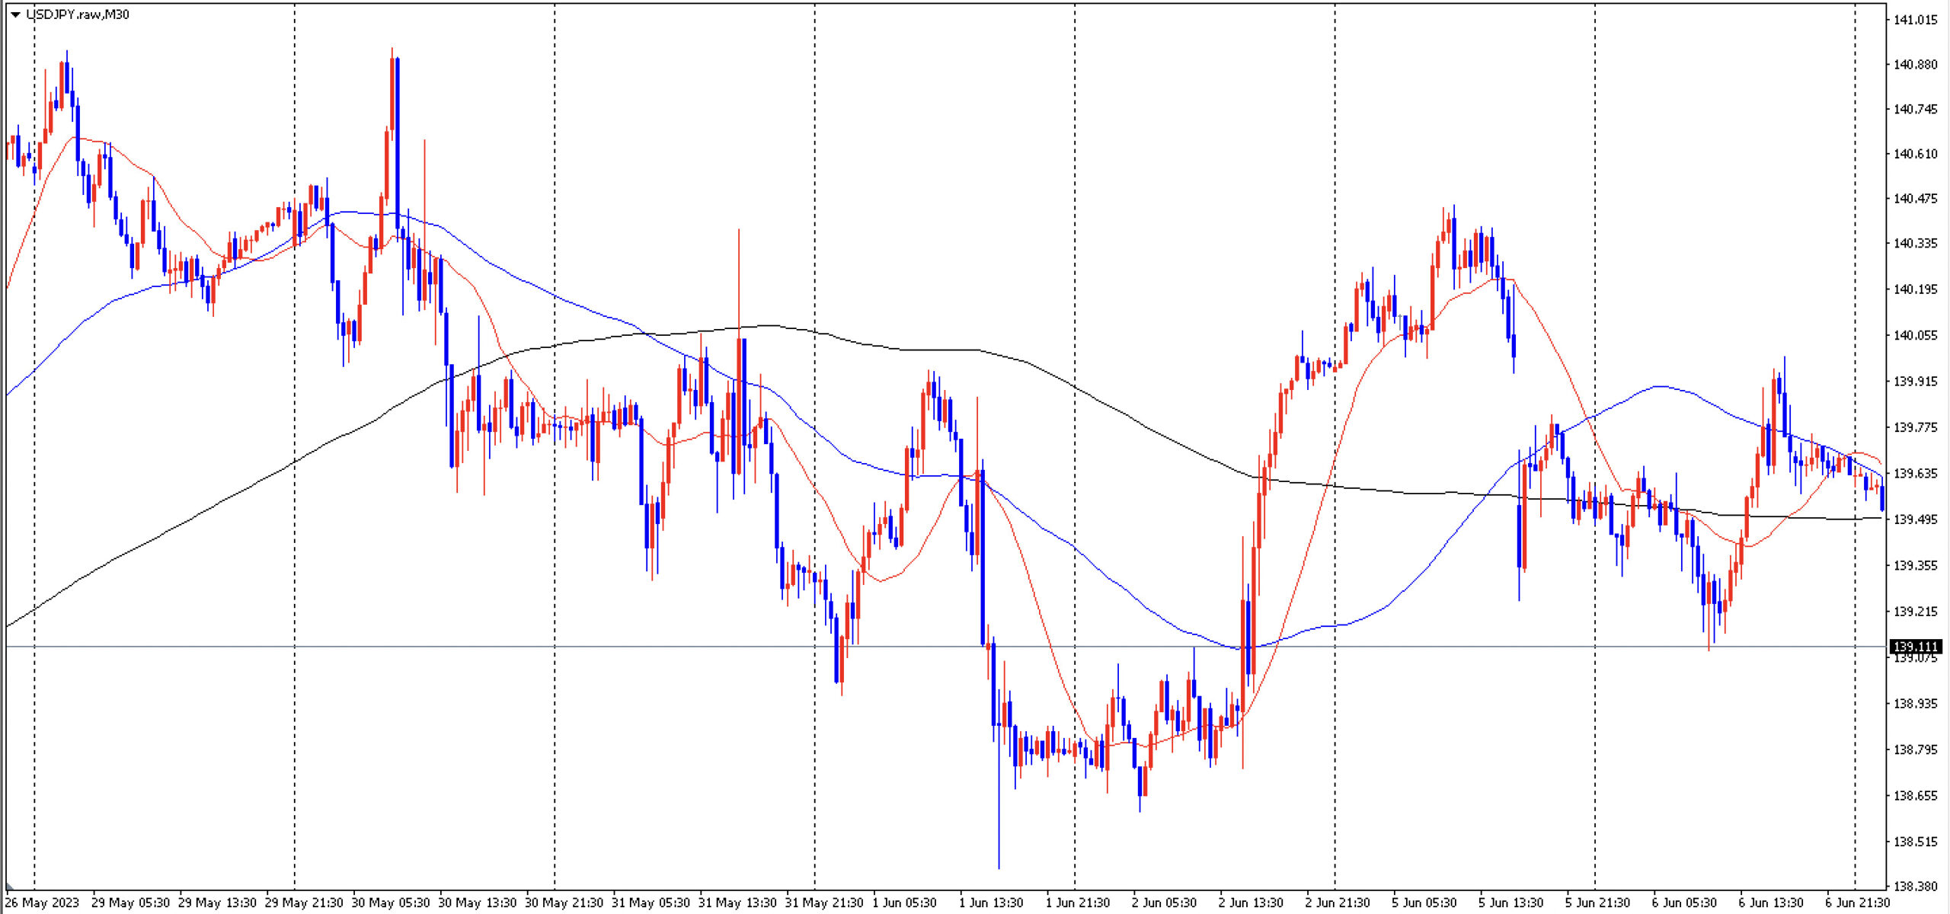
Task: Click the 29 May 21:30 time label
Action: (x=304, y=903)
